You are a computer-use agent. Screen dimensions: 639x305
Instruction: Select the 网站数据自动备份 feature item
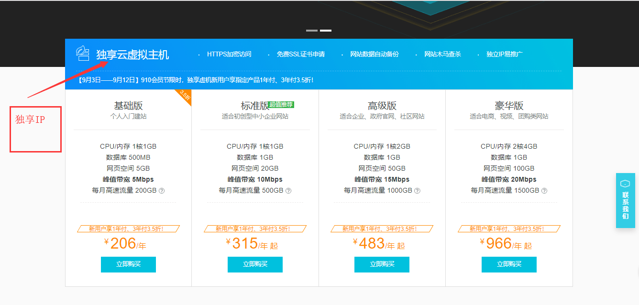click(x=374, y=54)
